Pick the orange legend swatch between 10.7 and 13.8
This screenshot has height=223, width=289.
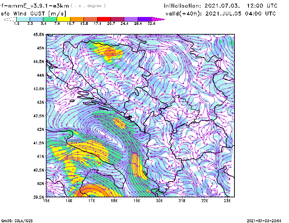77,19
